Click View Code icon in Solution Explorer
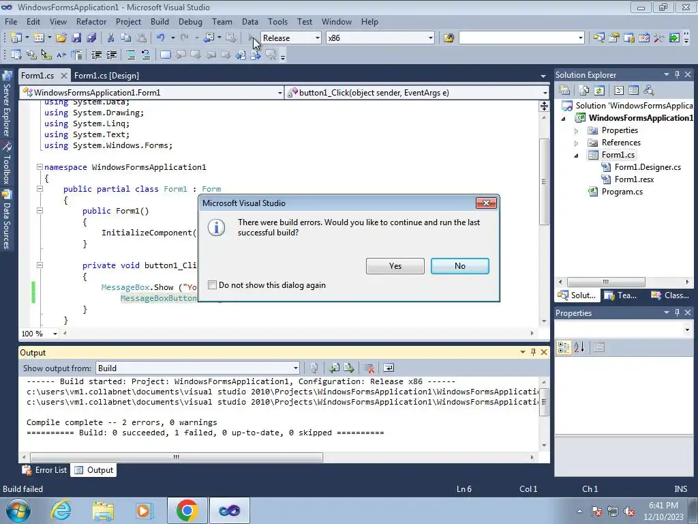The width and height of the screenshot is (698, 524). tap(619, 90)
